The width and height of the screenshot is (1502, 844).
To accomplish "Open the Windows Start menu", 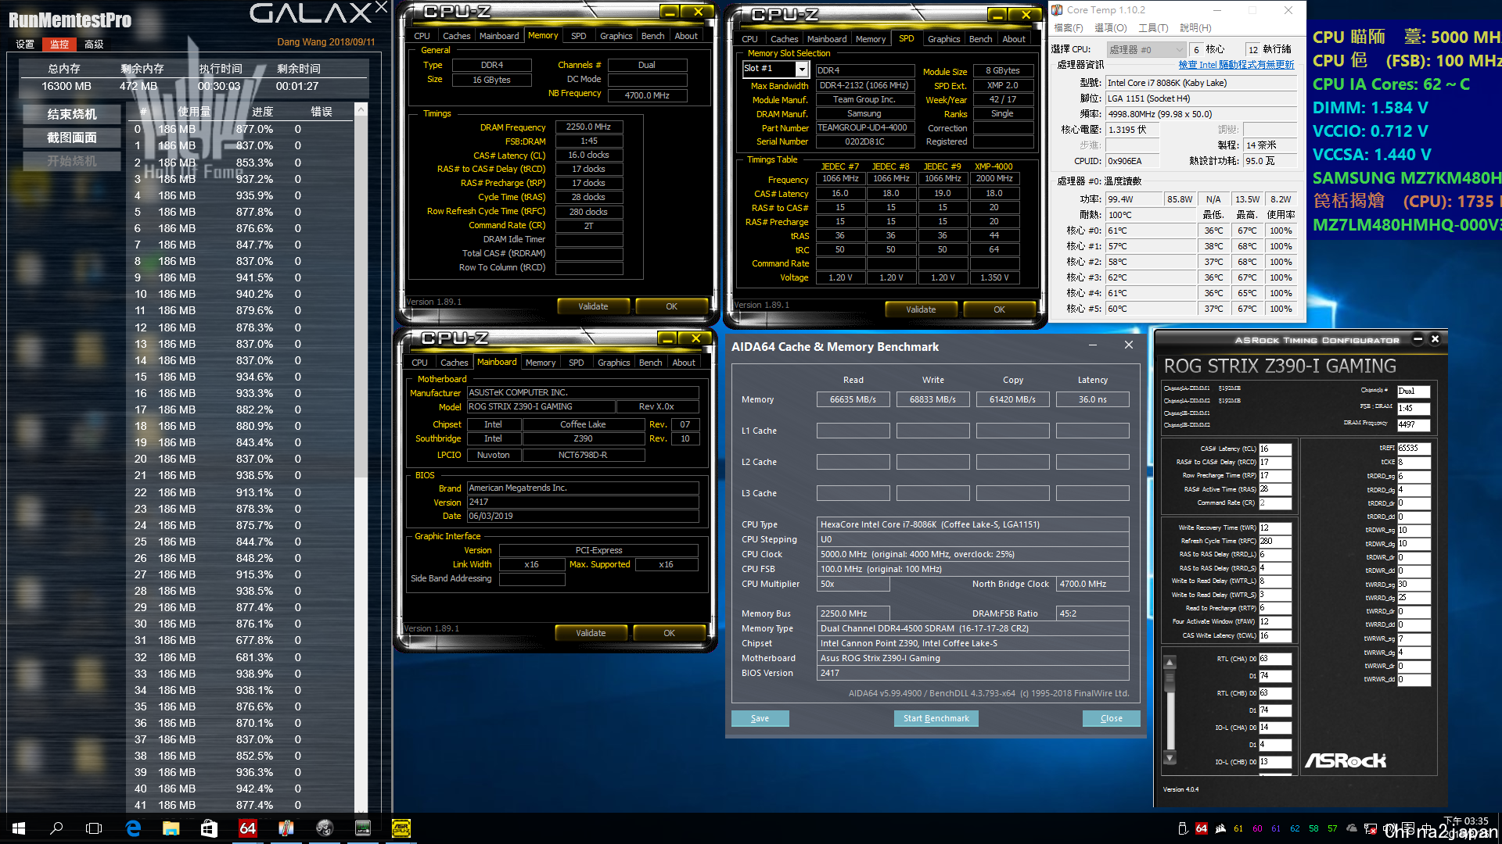I will 19,828.
